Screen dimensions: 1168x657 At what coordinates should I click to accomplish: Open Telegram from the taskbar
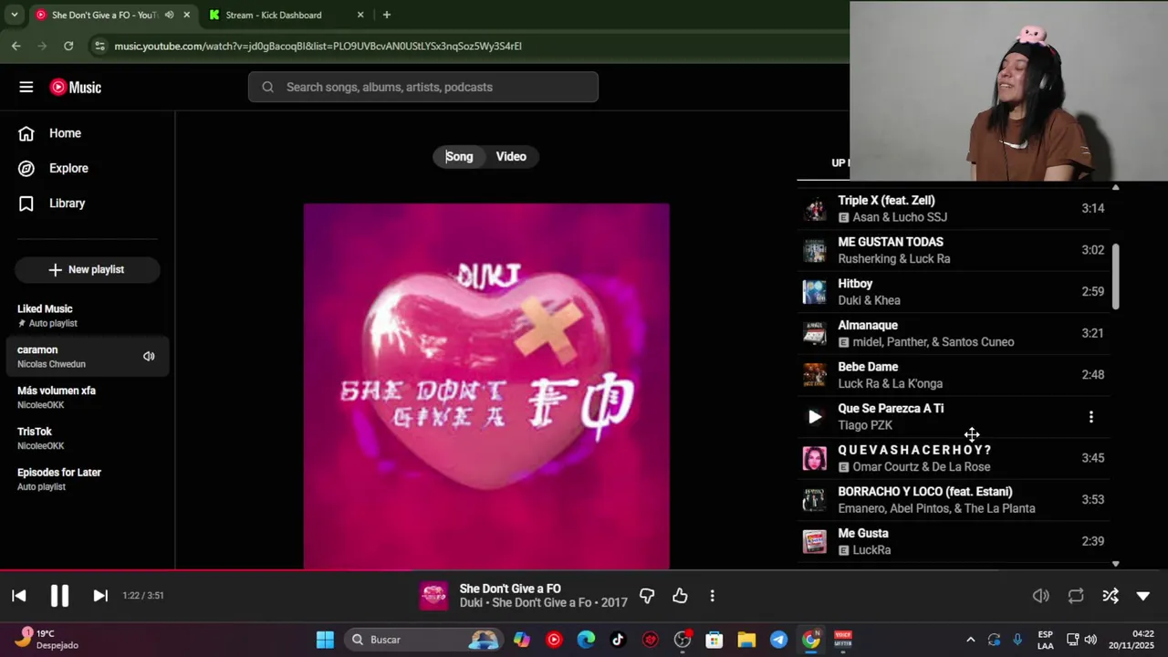[778, 640]
